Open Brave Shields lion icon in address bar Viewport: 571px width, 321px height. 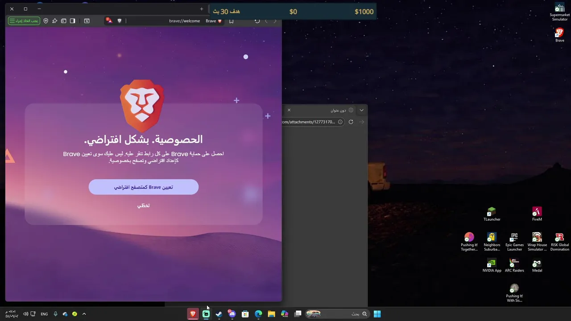click(119, 21)
